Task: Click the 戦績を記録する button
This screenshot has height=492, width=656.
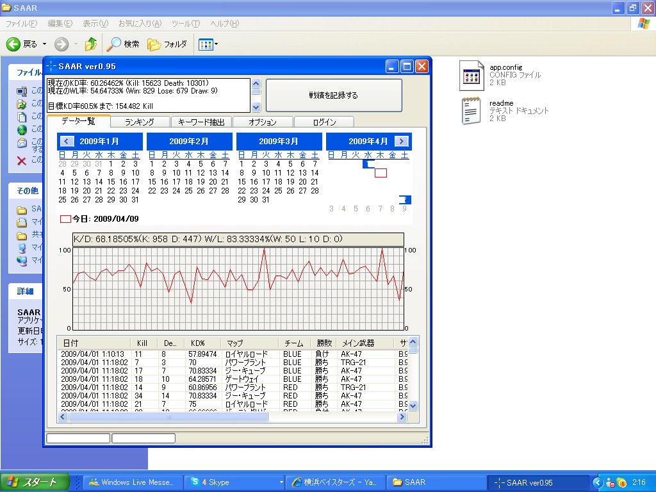Action: tap(334, 95)
